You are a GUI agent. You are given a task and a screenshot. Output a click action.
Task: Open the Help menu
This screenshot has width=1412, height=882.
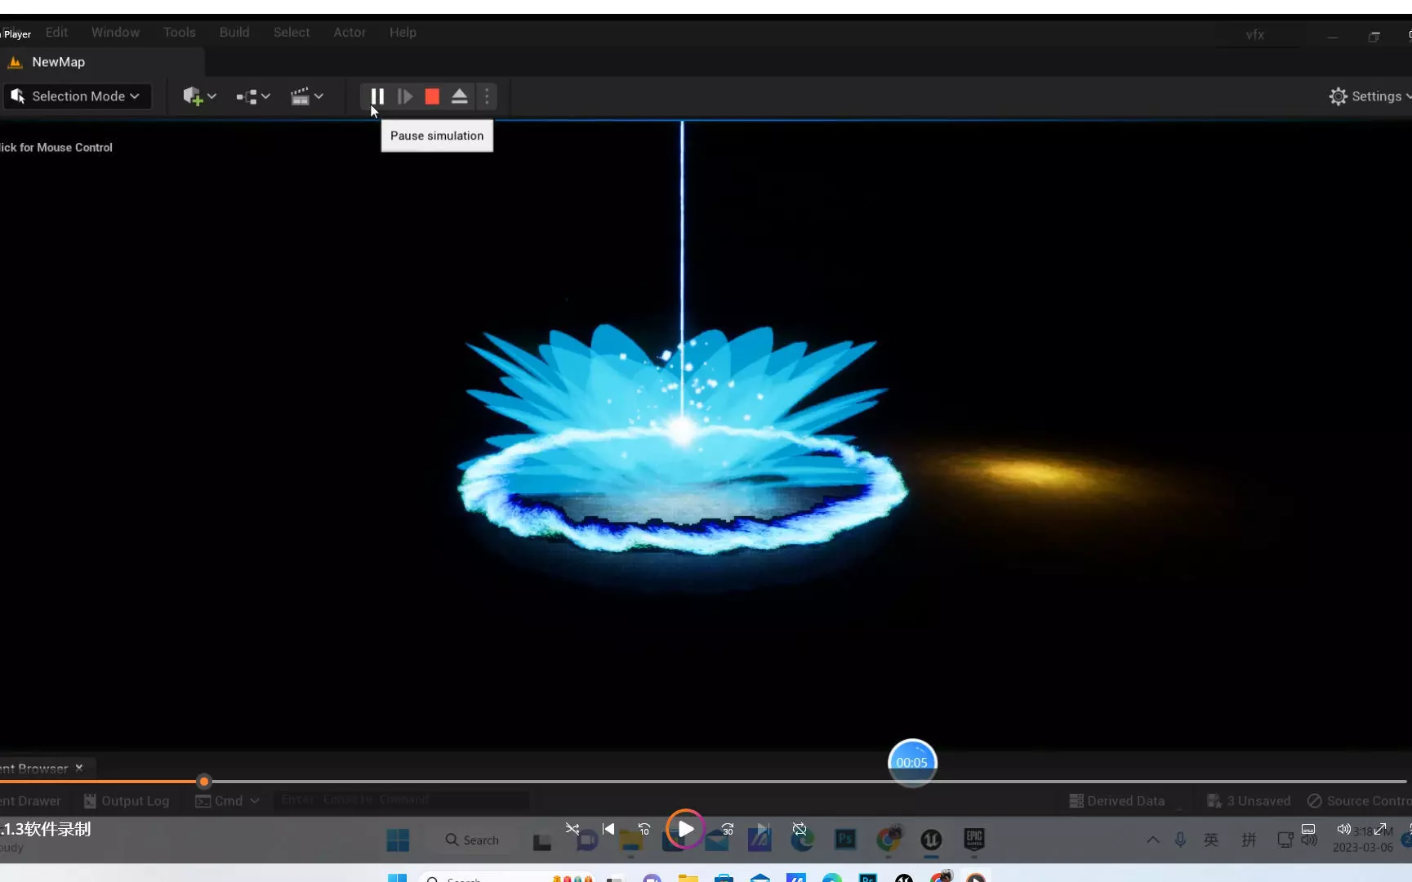click(403, 33)
